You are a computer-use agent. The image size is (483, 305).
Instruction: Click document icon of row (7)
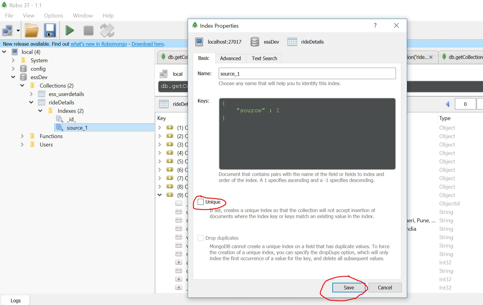[170, 178]
